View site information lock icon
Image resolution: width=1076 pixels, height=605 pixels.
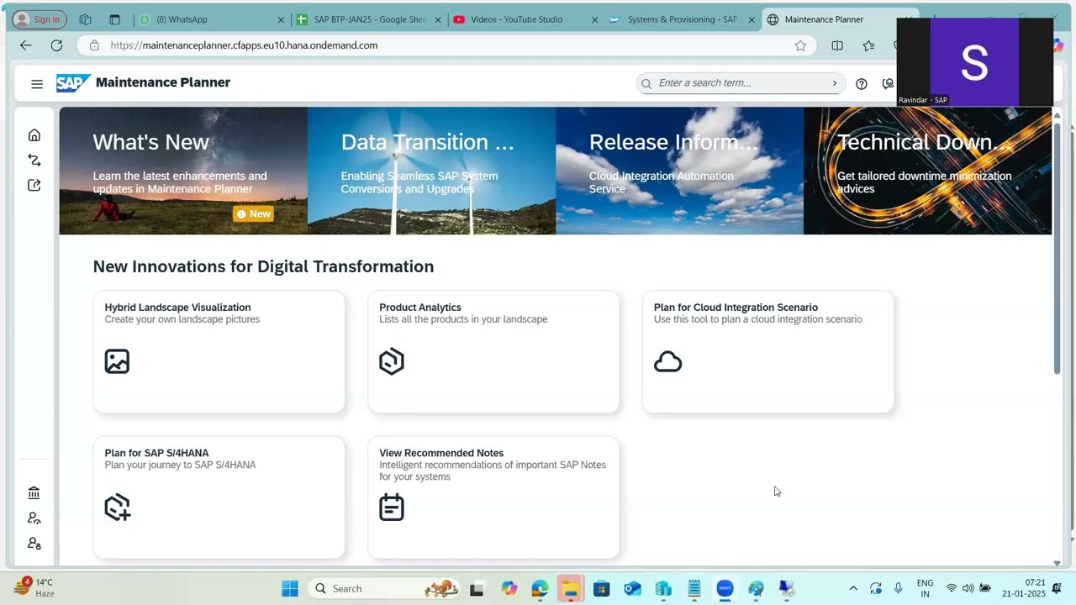coord(94,45)
